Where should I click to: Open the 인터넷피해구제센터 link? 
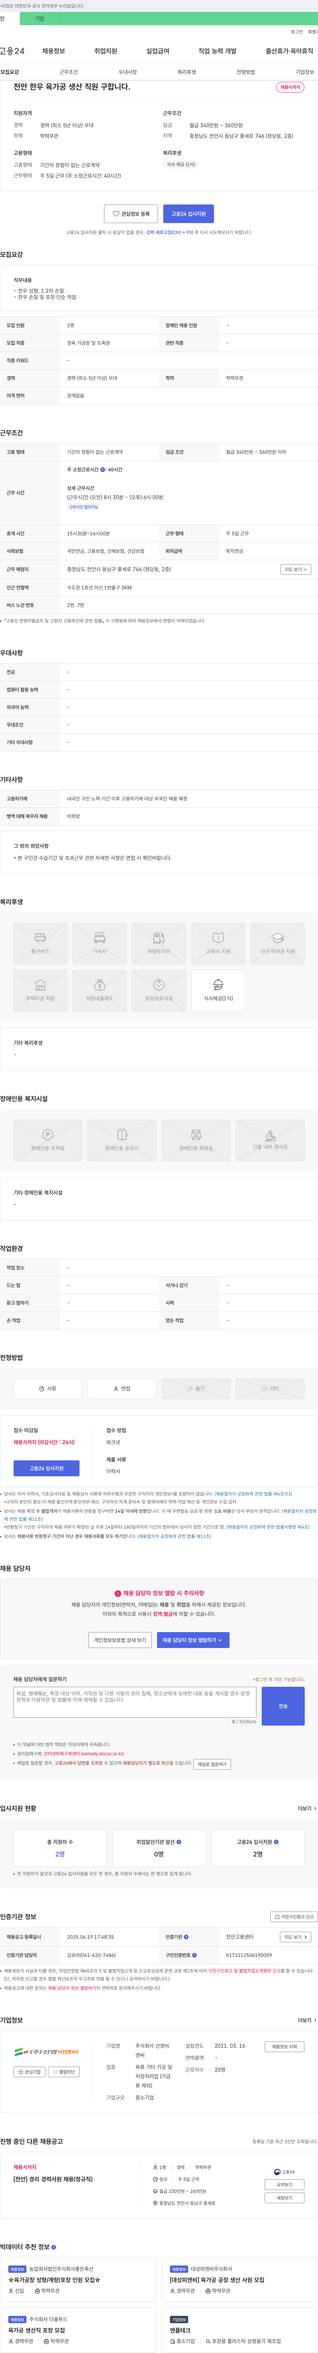(84, 1754)
